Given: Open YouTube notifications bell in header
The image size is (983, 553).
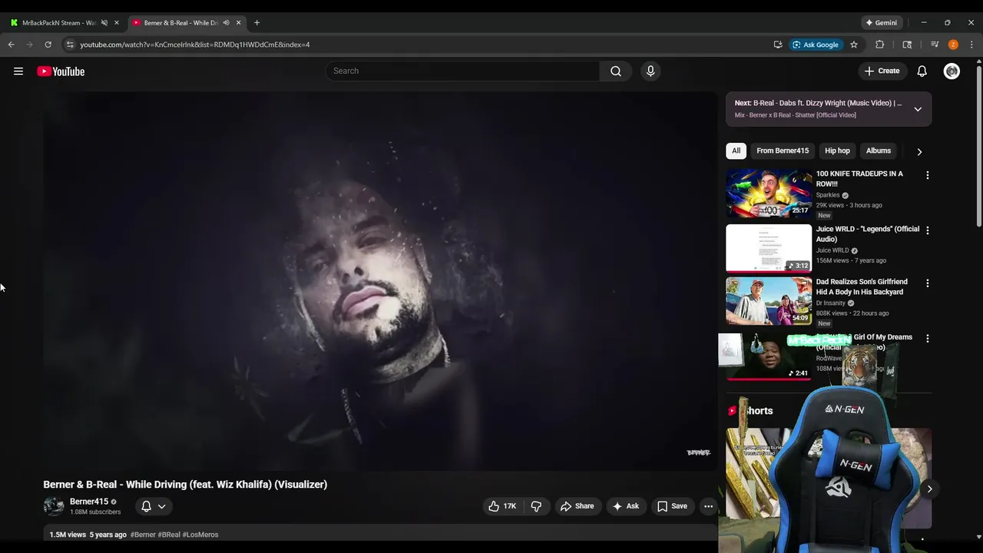Looking at the screenshot, I should [922, 71].
